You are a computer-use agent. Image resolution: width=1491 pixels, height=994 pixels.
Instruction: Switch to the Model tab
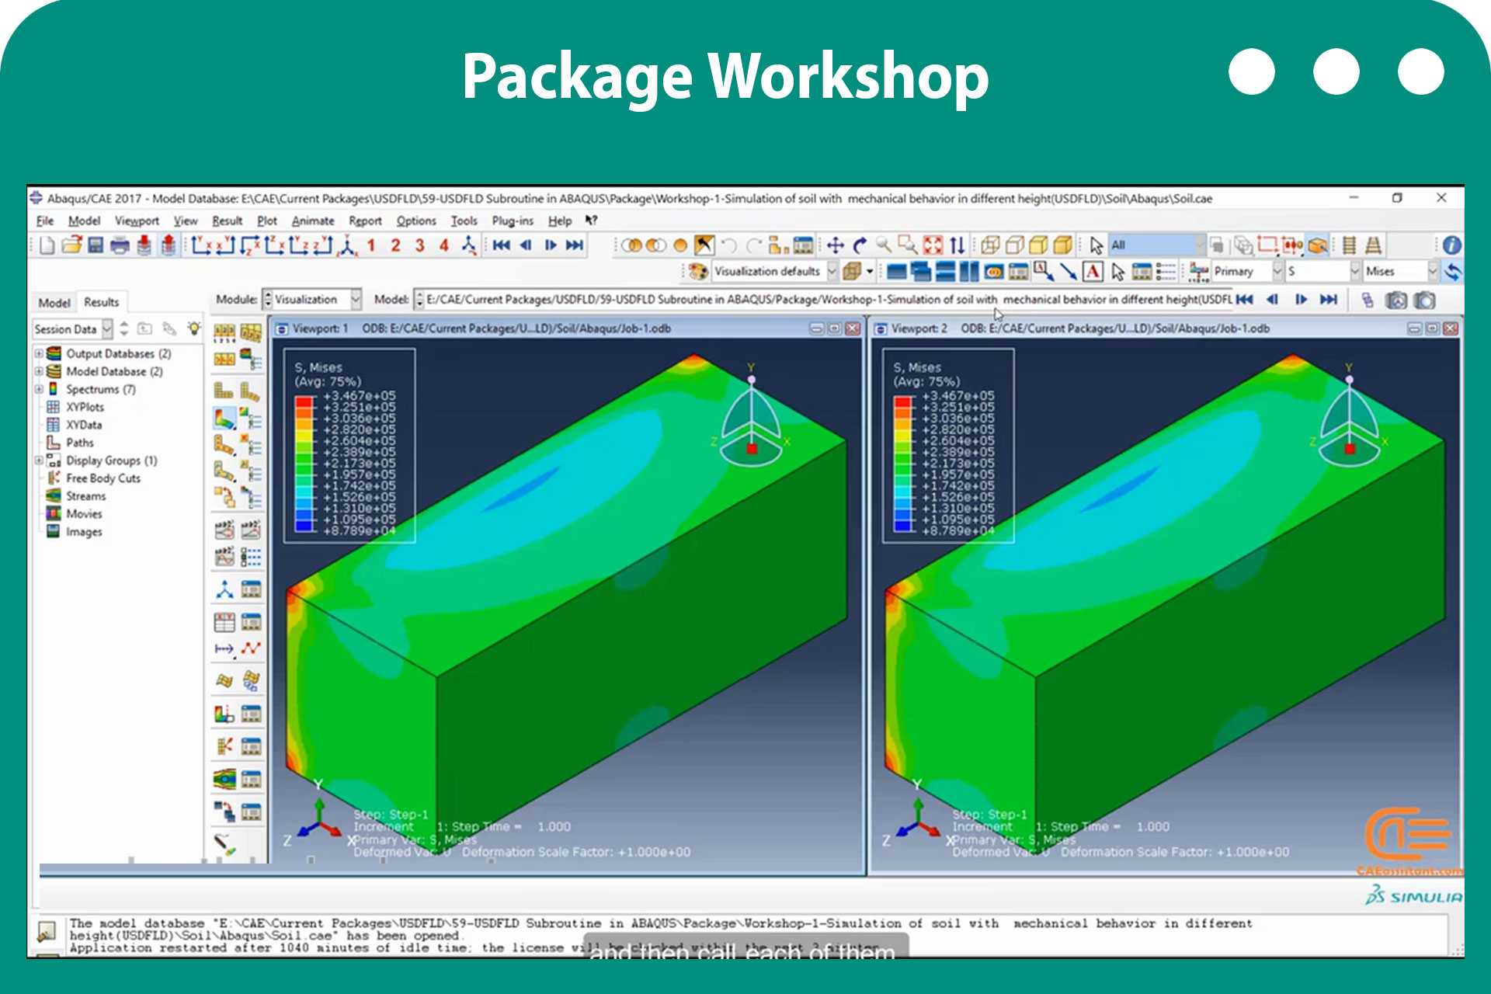[54, 302]
